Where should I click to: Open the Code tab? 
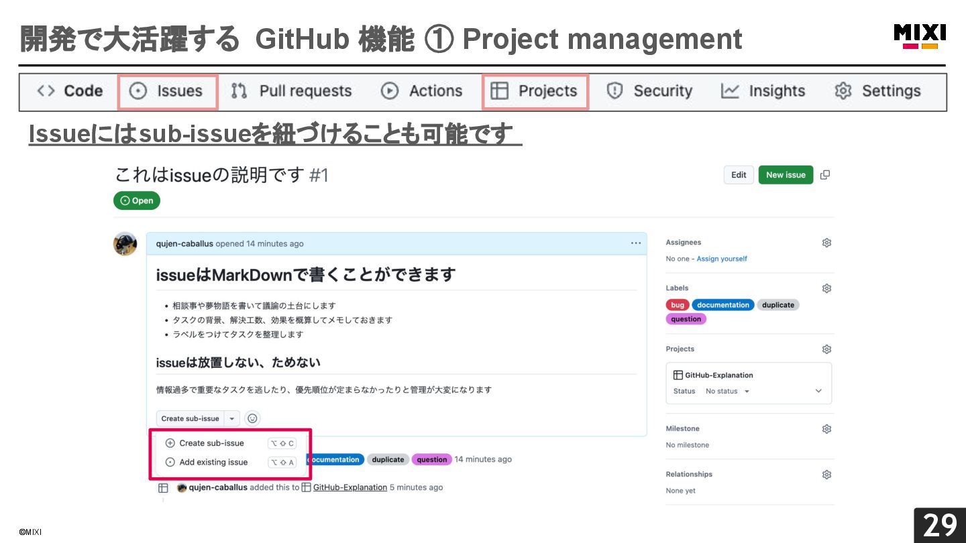(x=70, y=91)
